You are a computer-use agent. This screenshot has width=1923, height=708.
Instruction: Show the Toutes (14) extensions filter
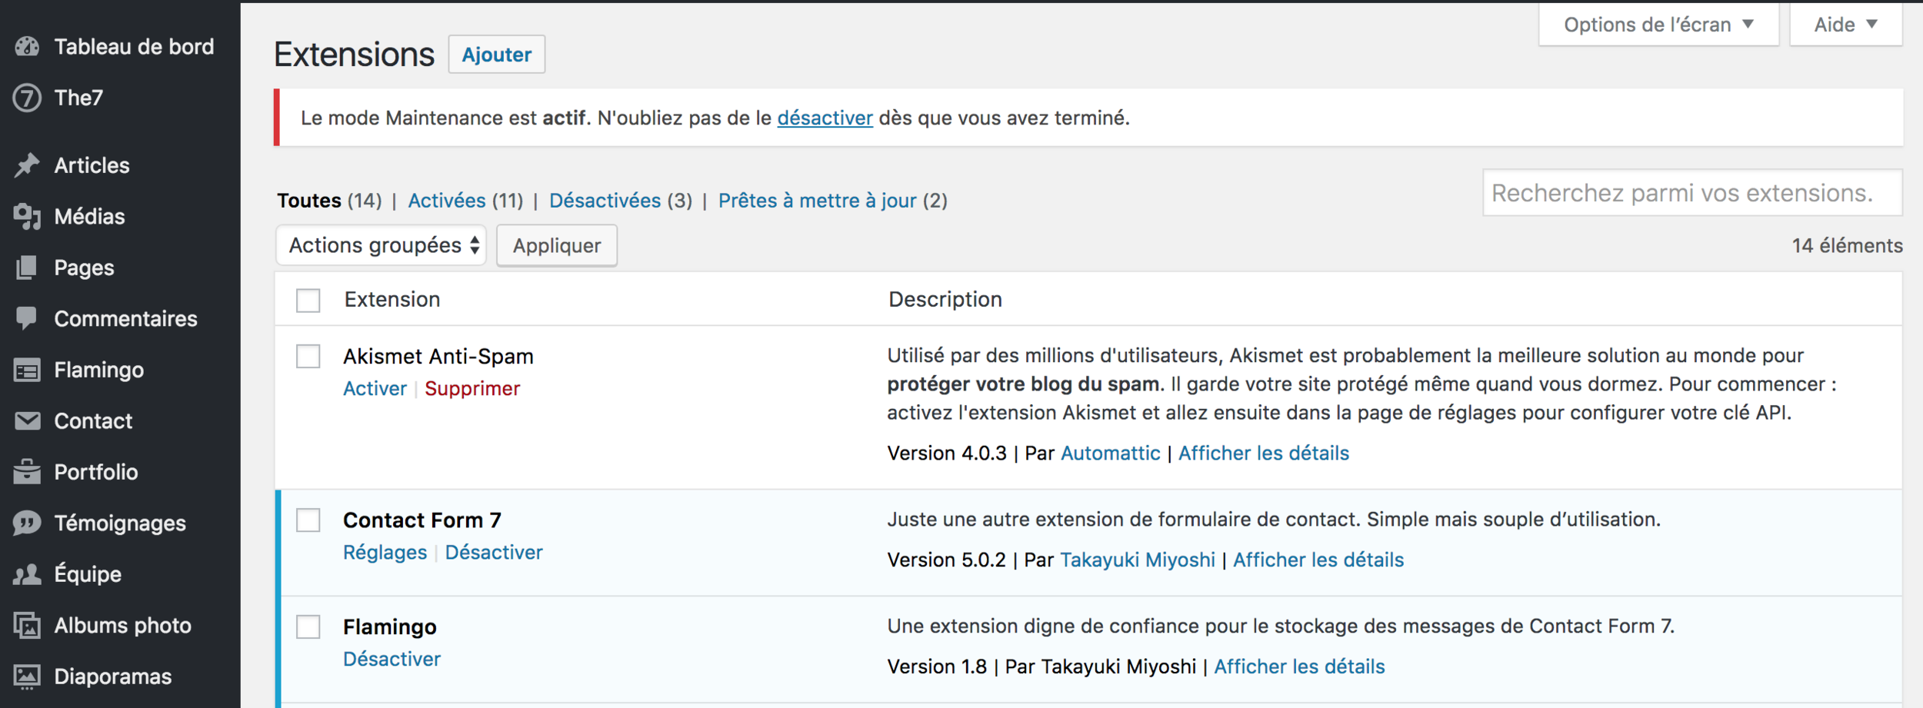pyautogui.click(x=329, y=201)
